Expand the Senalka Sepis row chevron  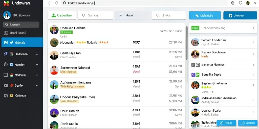click(x=253, y=75)
